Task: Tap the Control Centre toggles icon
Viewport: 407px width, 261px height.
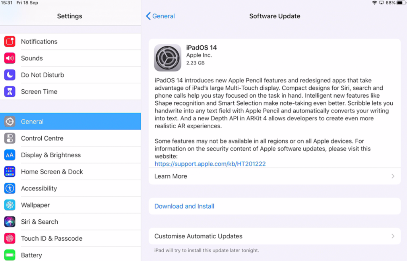Action: tap(10, 138)
